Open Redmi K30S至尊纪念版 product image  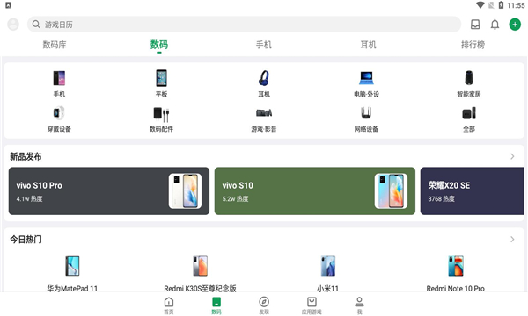200,266
